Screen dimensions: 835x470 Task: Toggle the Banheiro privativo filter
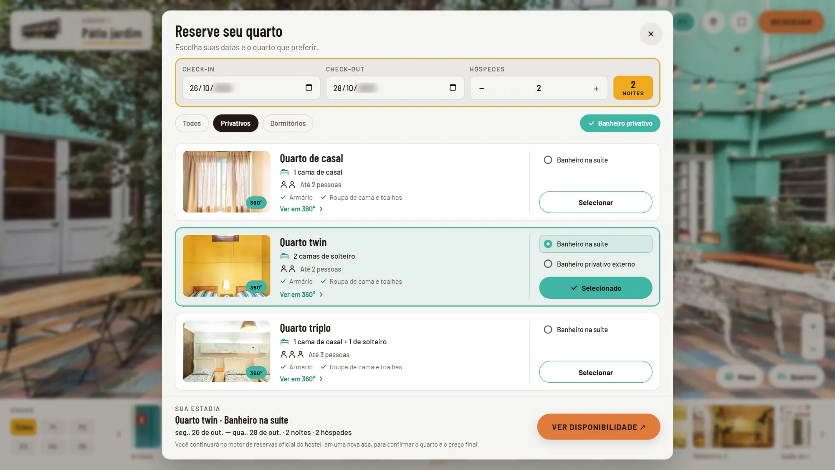coord(620,123)
